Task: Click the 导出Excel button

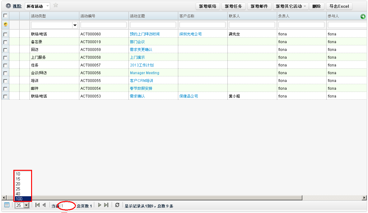Action: pos(339,6)
